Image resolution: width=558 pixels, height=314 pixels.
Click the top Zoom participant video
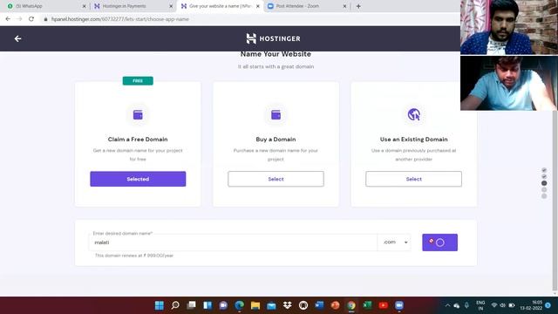(x=509, y=27)
